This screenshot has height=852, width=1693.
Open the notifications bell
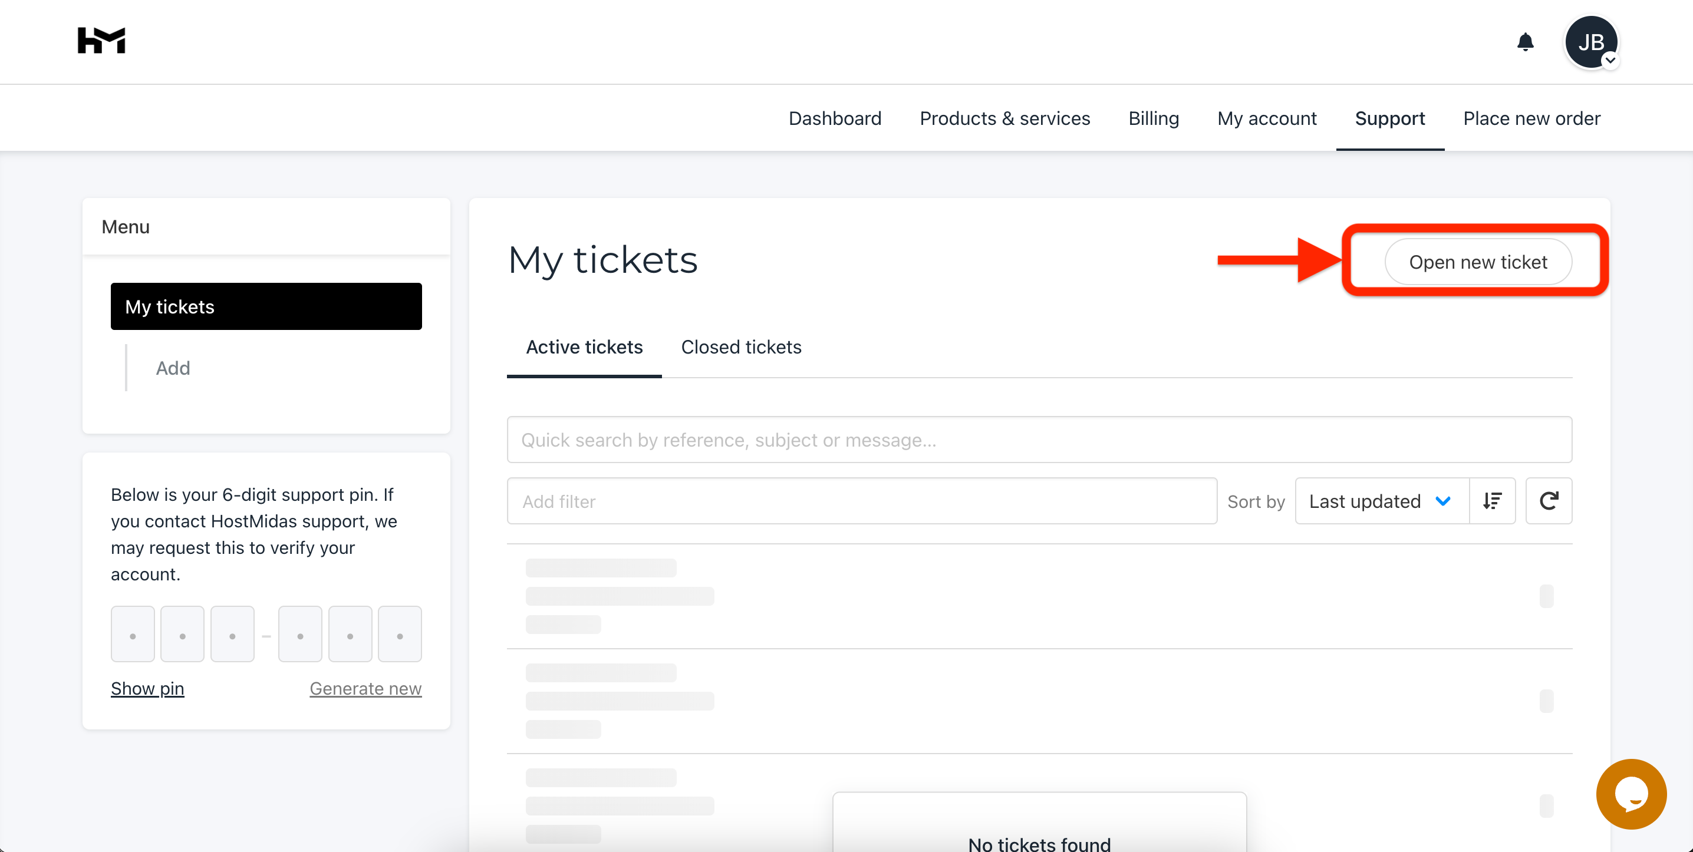click(1525, 42)
